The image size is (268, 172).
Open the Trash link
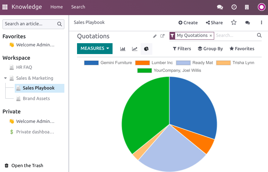click(27, 166)
